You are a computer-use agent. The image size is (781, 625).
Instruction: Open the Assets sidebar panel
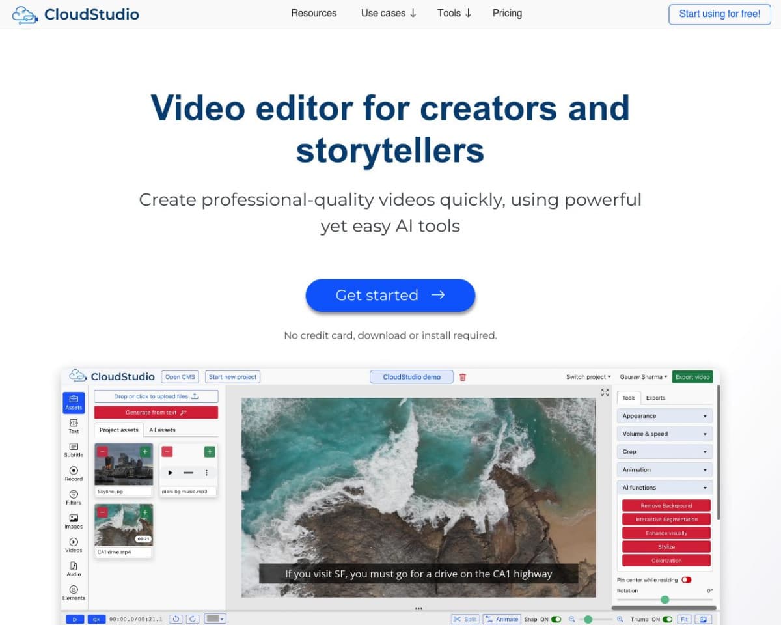click(x=74, y=402)
